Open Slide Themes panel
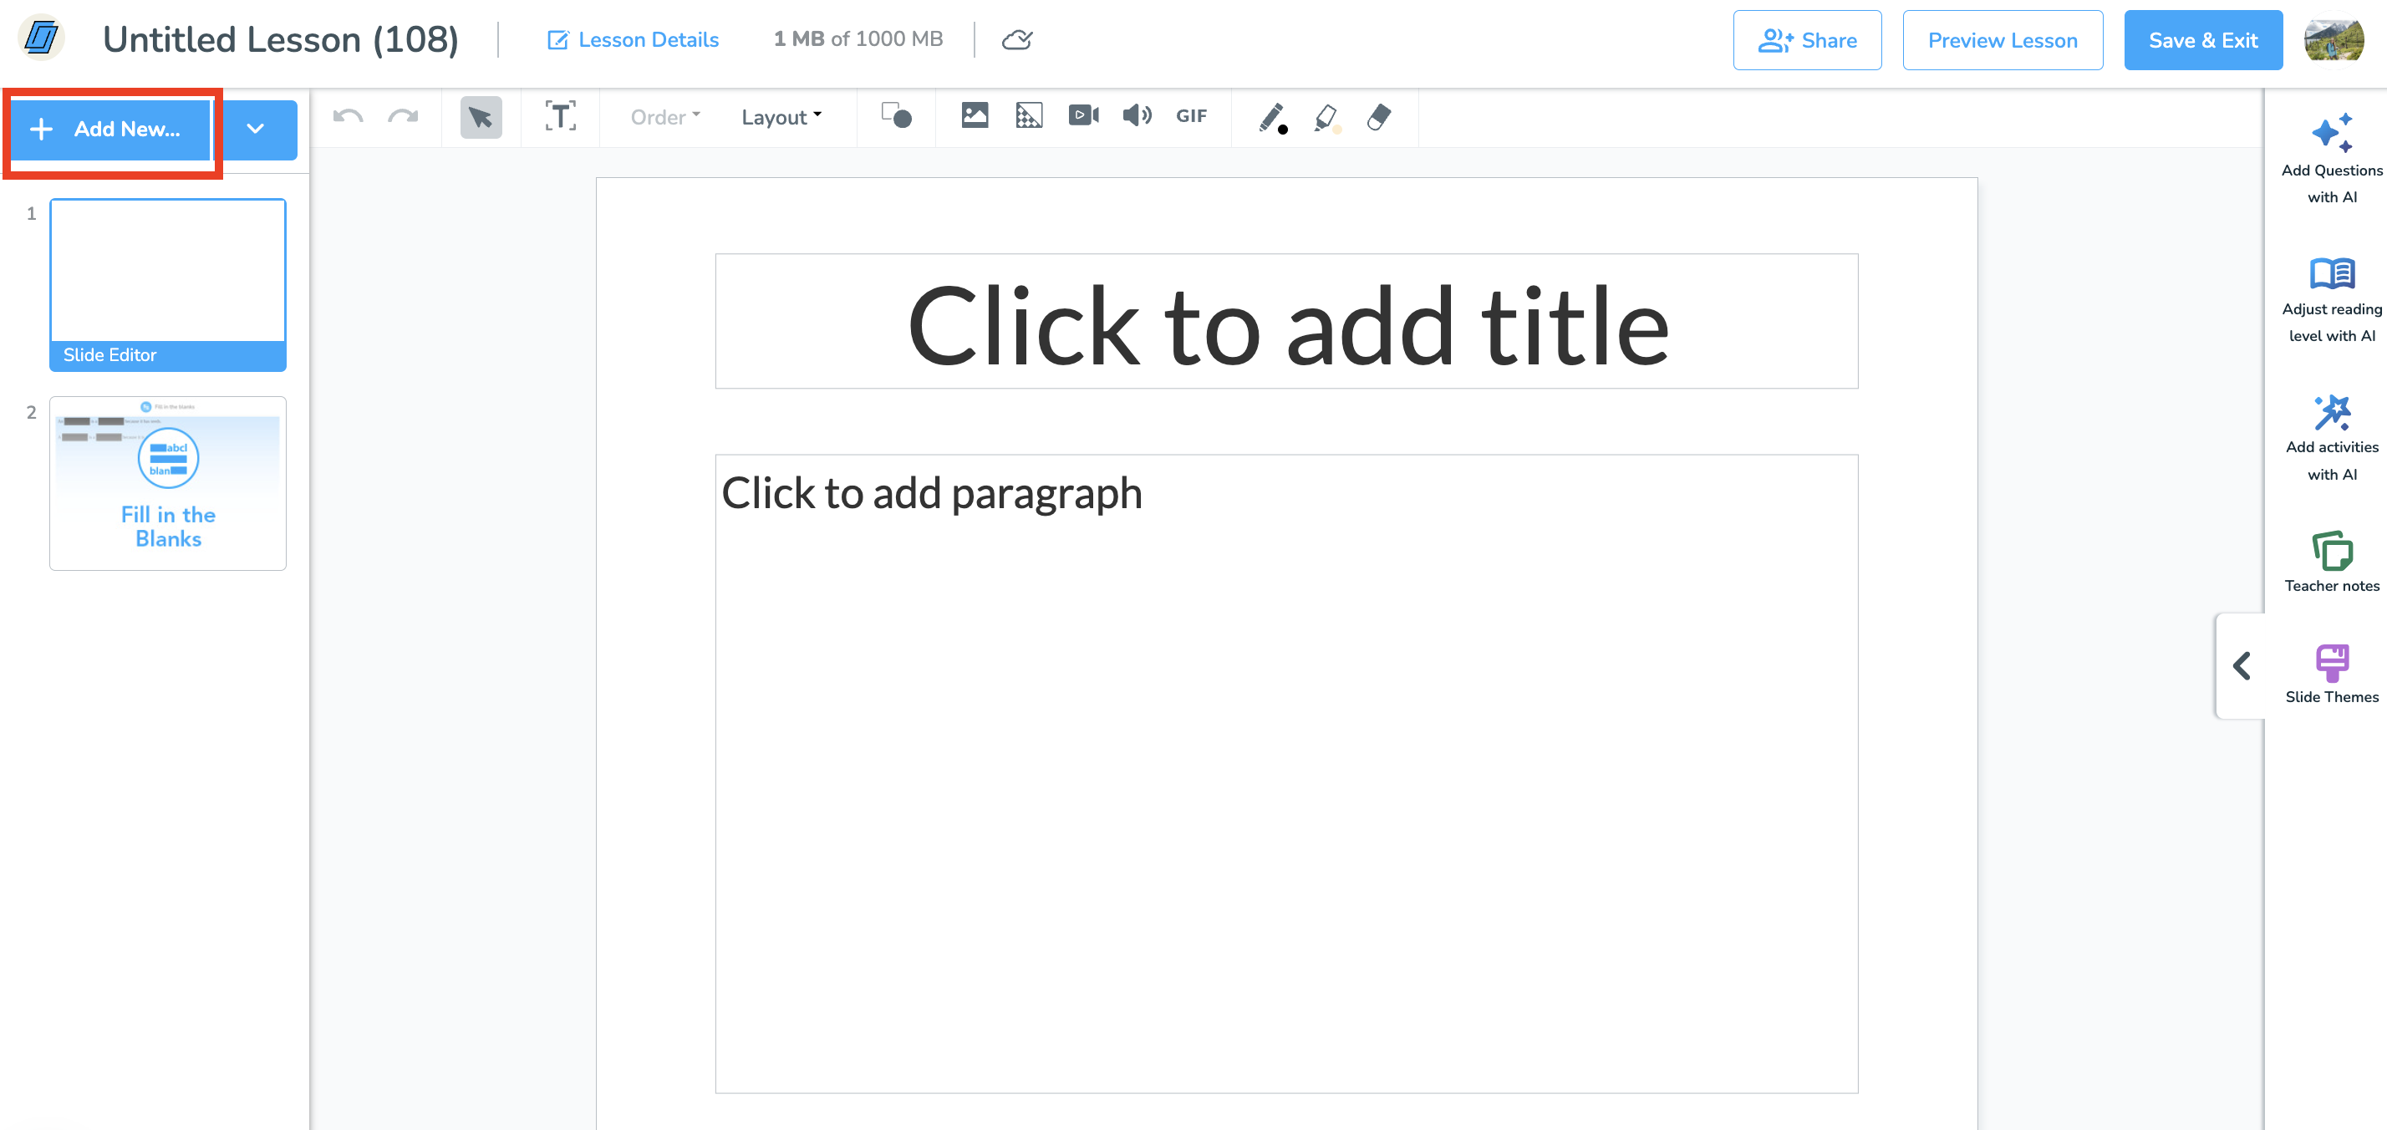 2331,673
